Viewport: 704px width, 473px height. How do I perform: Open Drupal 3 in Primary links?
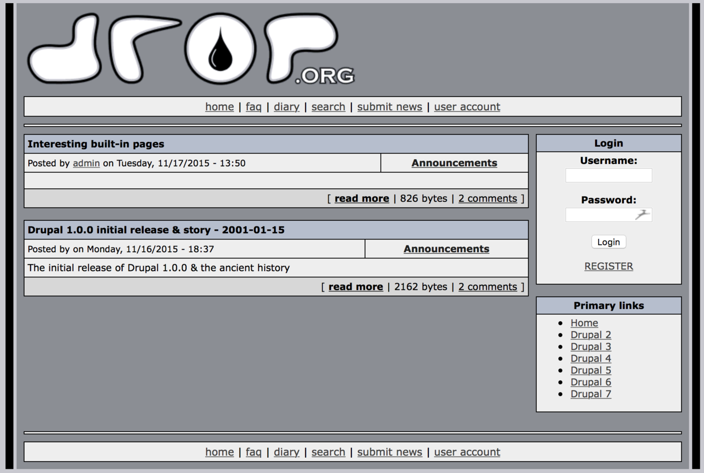click(x=591, y=346)
